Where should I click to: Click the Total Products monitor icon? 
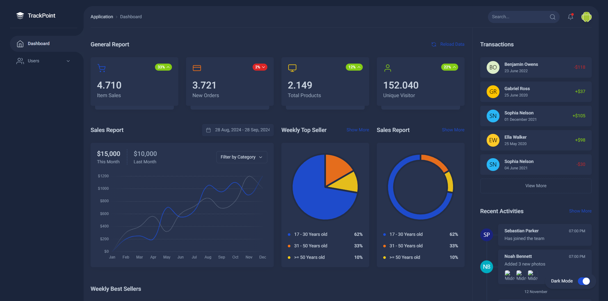292,68
